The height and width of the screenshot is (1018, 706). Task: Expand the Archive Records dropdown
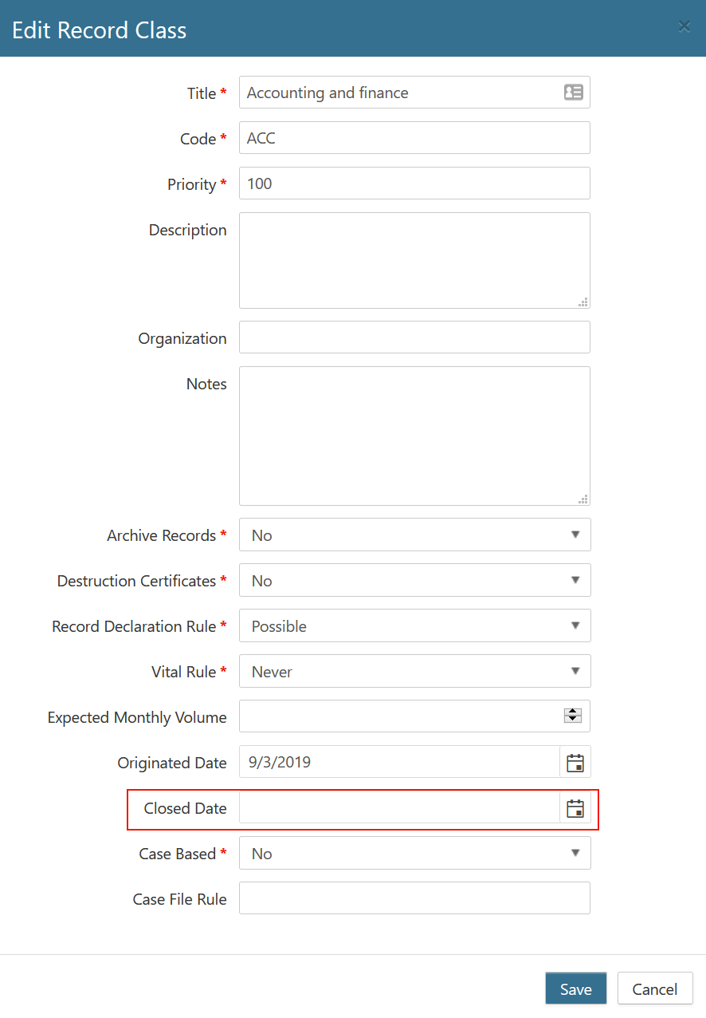pos(414,535)
